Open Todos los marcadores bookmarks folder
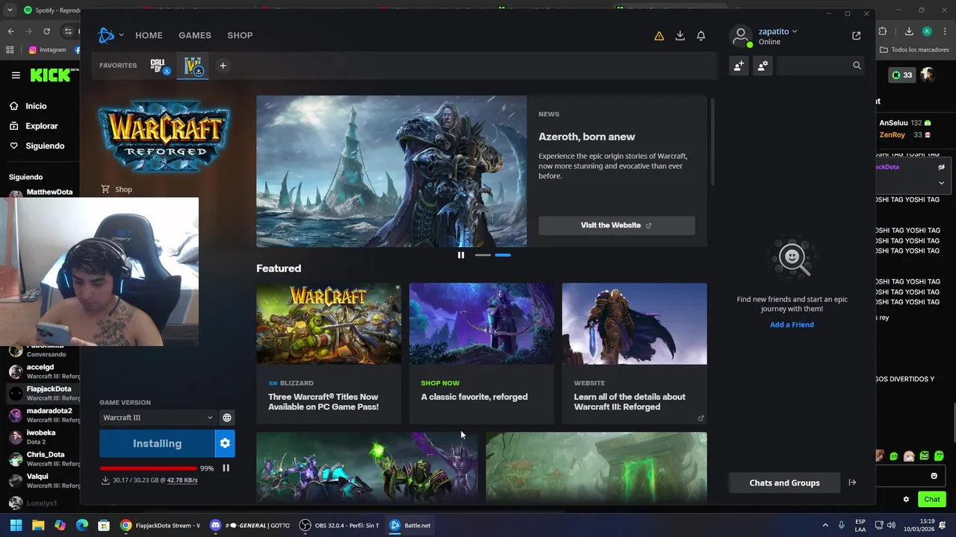The height and width of the screenshot is (537, 956). coord(914,50)
